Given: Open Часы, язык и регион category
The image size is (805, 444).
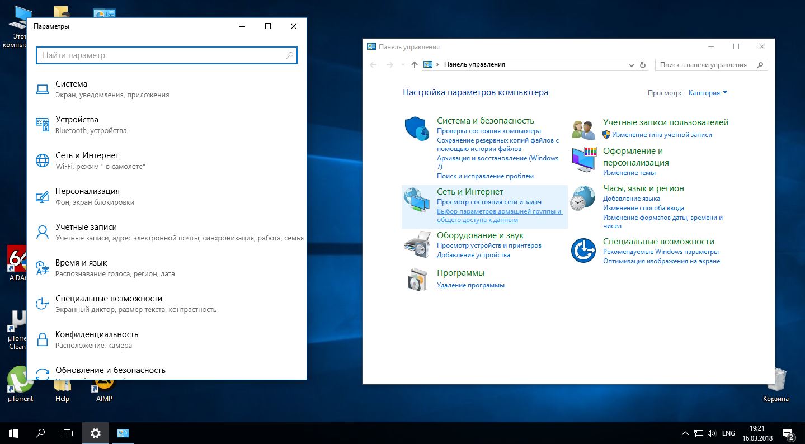Looking at the screenshot, I should click(x=643, y=188).
